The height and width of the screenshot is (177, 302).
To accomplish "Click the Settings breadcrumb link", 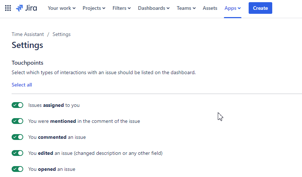I will tap(62, 34).
